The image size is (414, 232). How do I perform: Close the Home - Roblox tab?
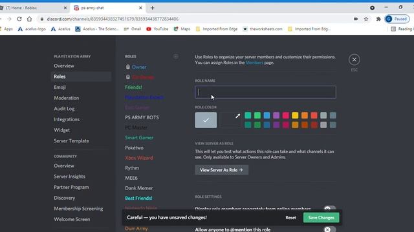click(65, 8)
